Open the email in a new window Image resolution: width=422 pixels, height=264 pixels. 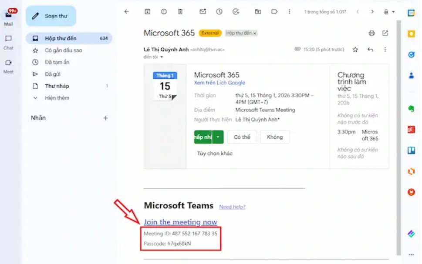[x=385, y=33]
